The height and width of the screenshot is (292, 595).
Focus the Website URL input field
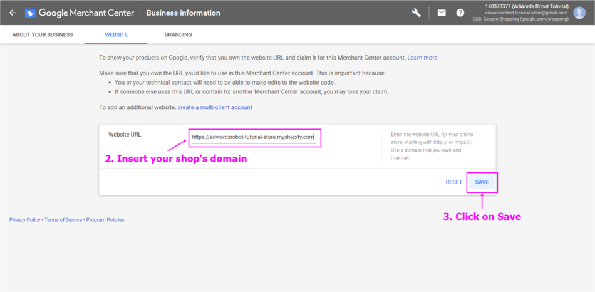pyautogui.click(x=253, y=137)
